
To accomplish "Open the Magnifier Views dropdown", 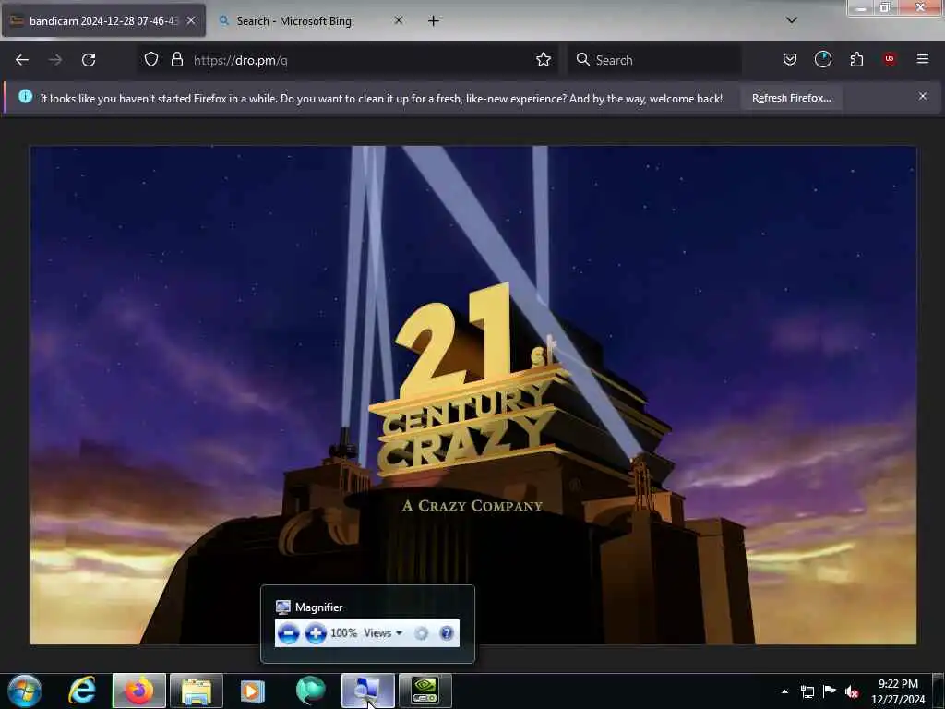I will [x=383, y=633].
